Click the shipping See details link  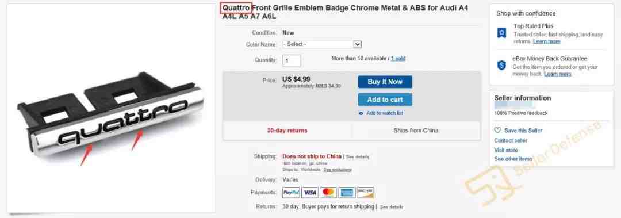(x=357, y=157)
